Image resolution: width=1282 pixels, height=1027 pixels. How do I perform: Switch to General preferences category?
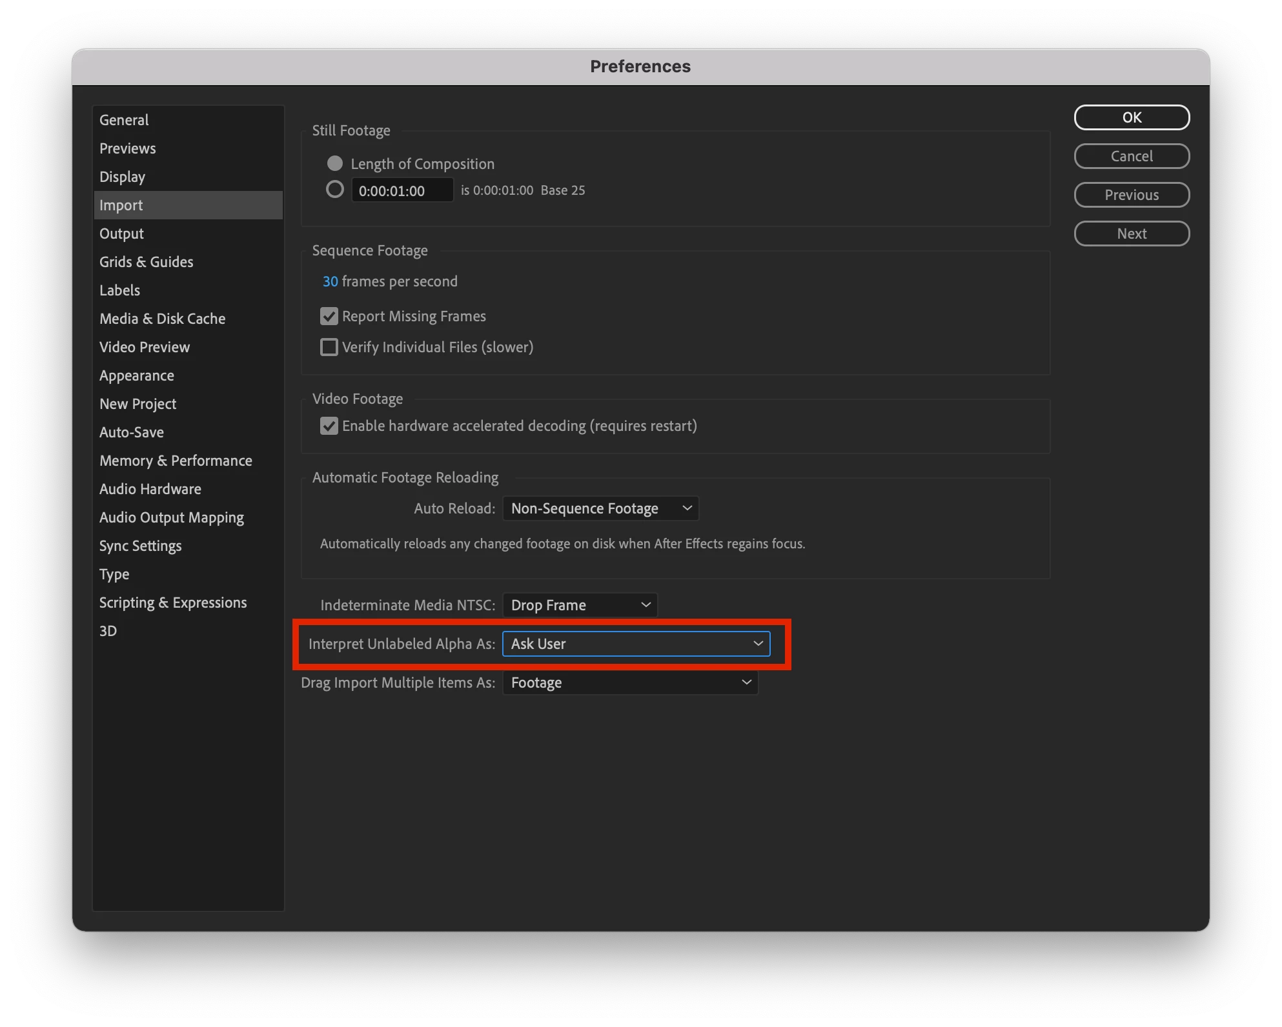tap(124, 120)
